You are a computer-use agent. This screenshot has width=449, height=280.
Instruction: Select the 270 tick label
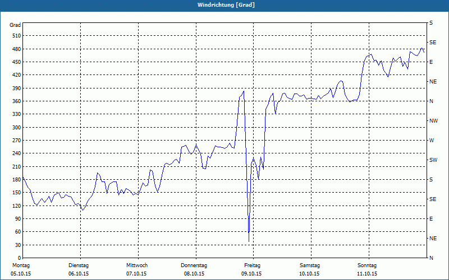click(17, 141)
